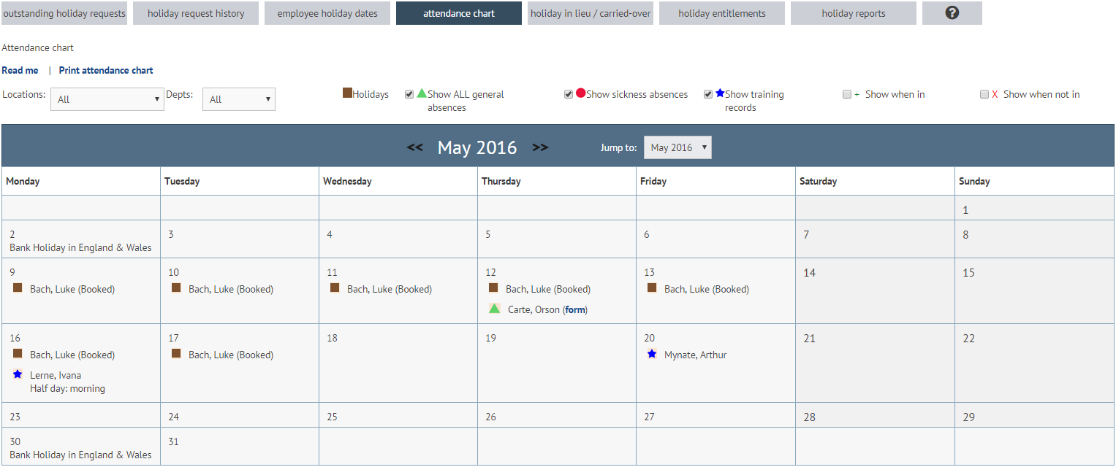Click the green triangle beside Carte, Orson
Viewport: 1116px width, 467px height.
click(494, 308)
